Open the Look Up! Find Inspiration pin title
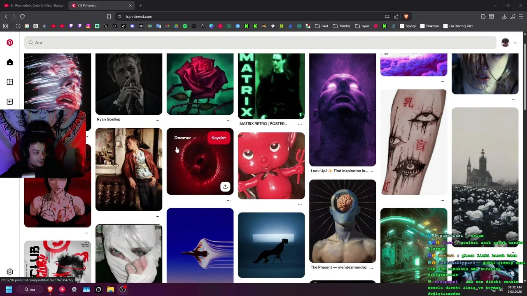Screen dimensions: 527x296 (x=339, y=171)
